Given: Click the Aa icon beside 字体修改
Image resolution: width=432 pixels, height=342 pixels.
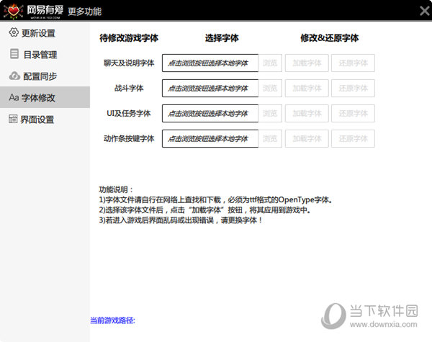Looking at the screenshot, I should point(14,97).
